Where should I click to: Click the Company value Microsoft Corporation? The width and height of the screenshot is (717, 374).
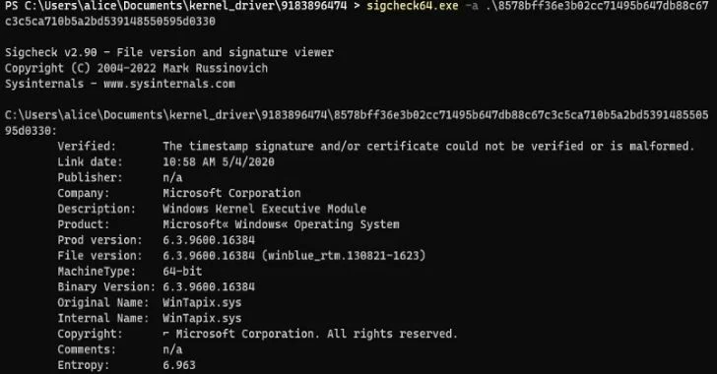click(231, 193)
